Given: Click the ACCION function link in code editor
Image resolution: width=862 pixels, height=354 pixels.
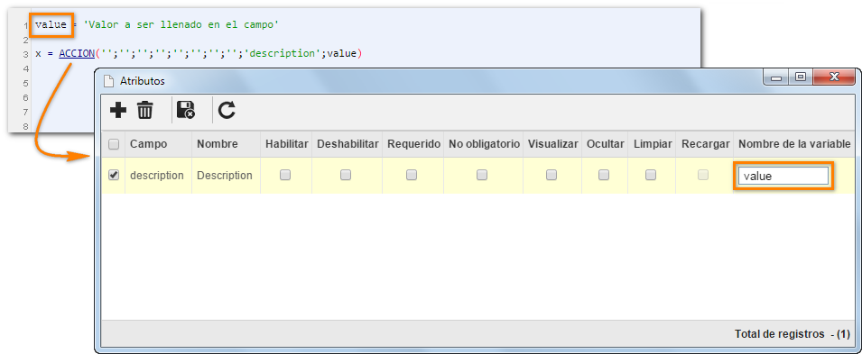Looking at the screenshot, I should pos(77,54).
